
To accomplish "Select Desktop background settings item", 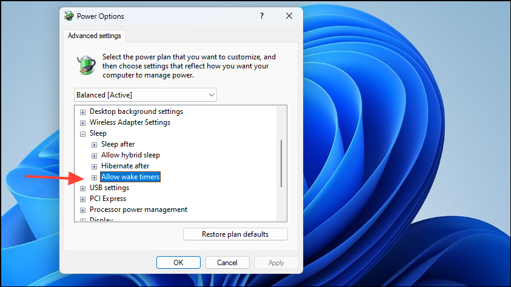I will click(136, 111).
